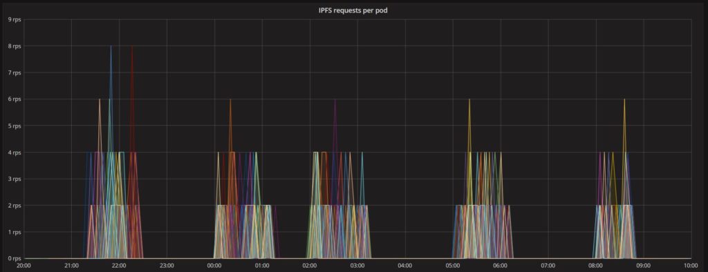Click the 00:00 time axis label
Image resolution: width=708 pixels, height=272 pixels.
[x=214, y=266]
